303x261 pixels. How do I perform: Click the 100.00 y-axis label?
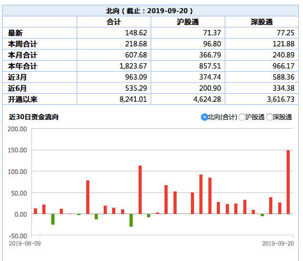(x=17, y=171)
